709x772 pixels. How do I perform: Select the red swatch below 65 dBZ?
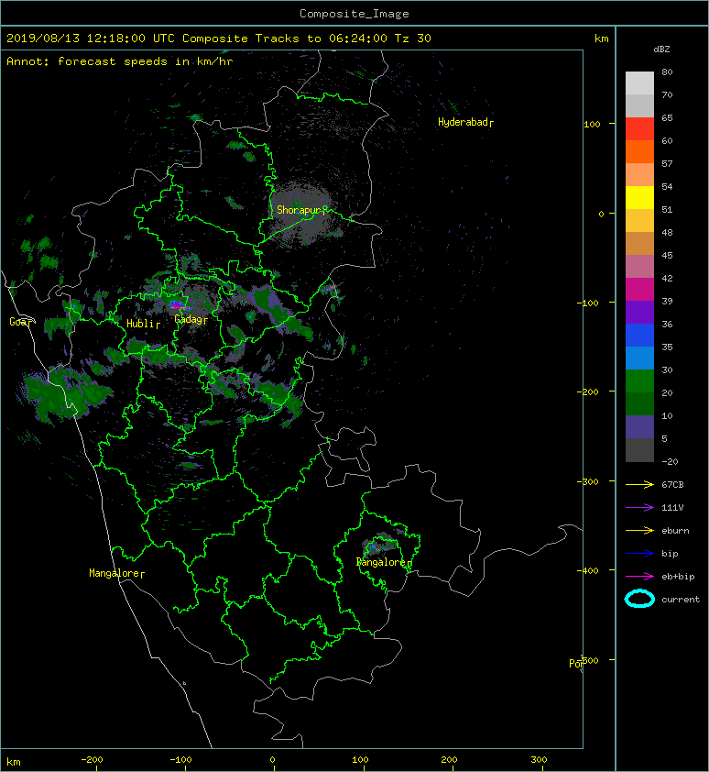639,129
